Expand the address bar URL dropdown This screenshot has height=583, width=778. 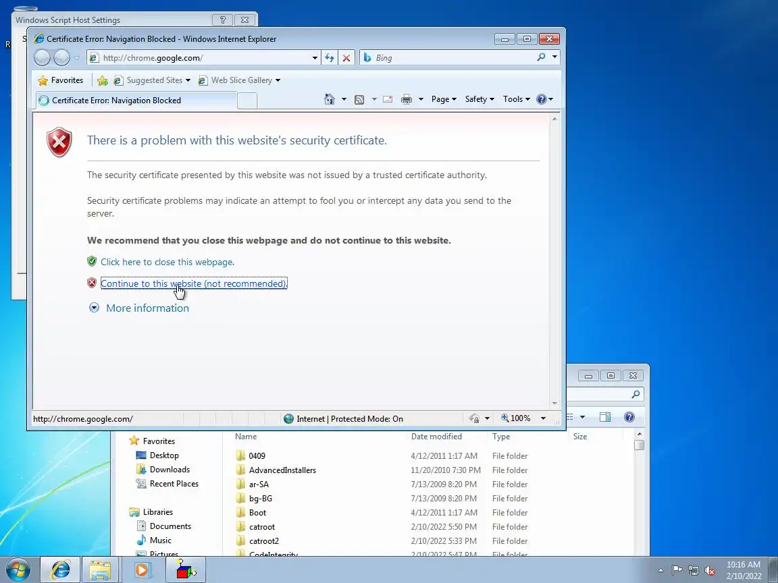pos(315,58)
